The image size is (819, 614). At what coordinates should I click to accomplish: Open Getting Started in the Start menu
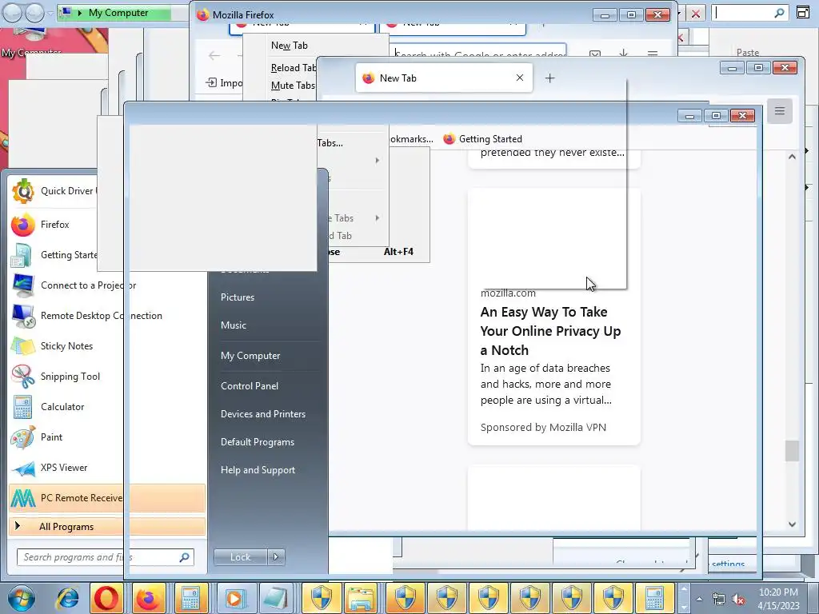(x=53, y=255)
